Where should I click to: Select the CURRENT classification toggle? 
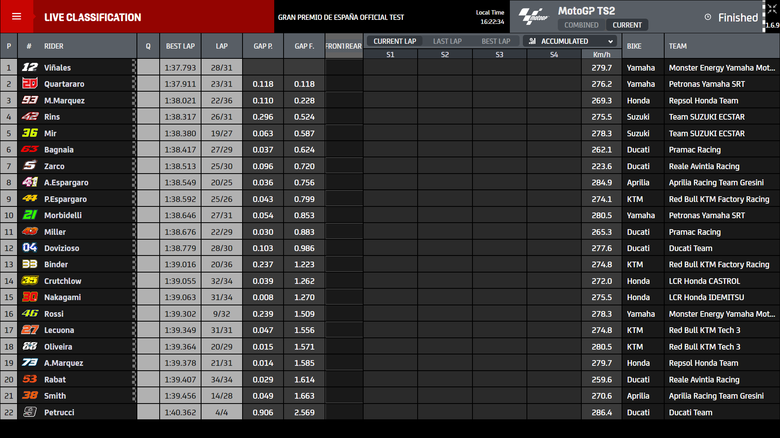(627, 25)
